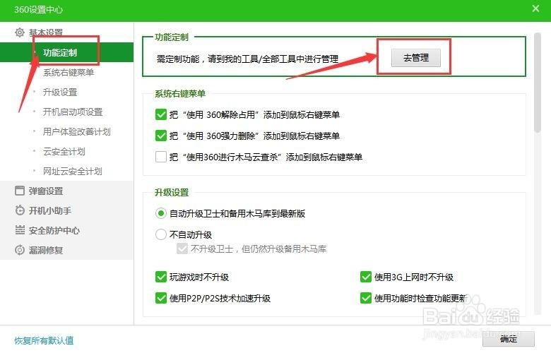Click the vertical scrollbar thumb
Screen dimensions: 551x353
[538, 83]
